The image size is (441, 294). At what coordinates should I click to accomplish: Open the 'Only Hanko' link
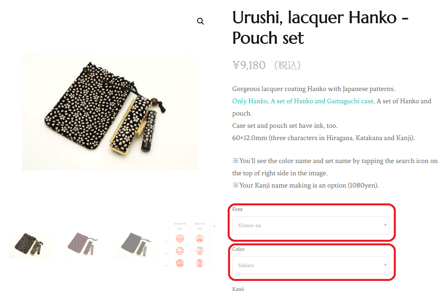coord(249,101)
